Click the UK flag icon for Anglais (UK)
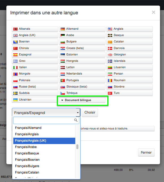 [x=15, y=35]
